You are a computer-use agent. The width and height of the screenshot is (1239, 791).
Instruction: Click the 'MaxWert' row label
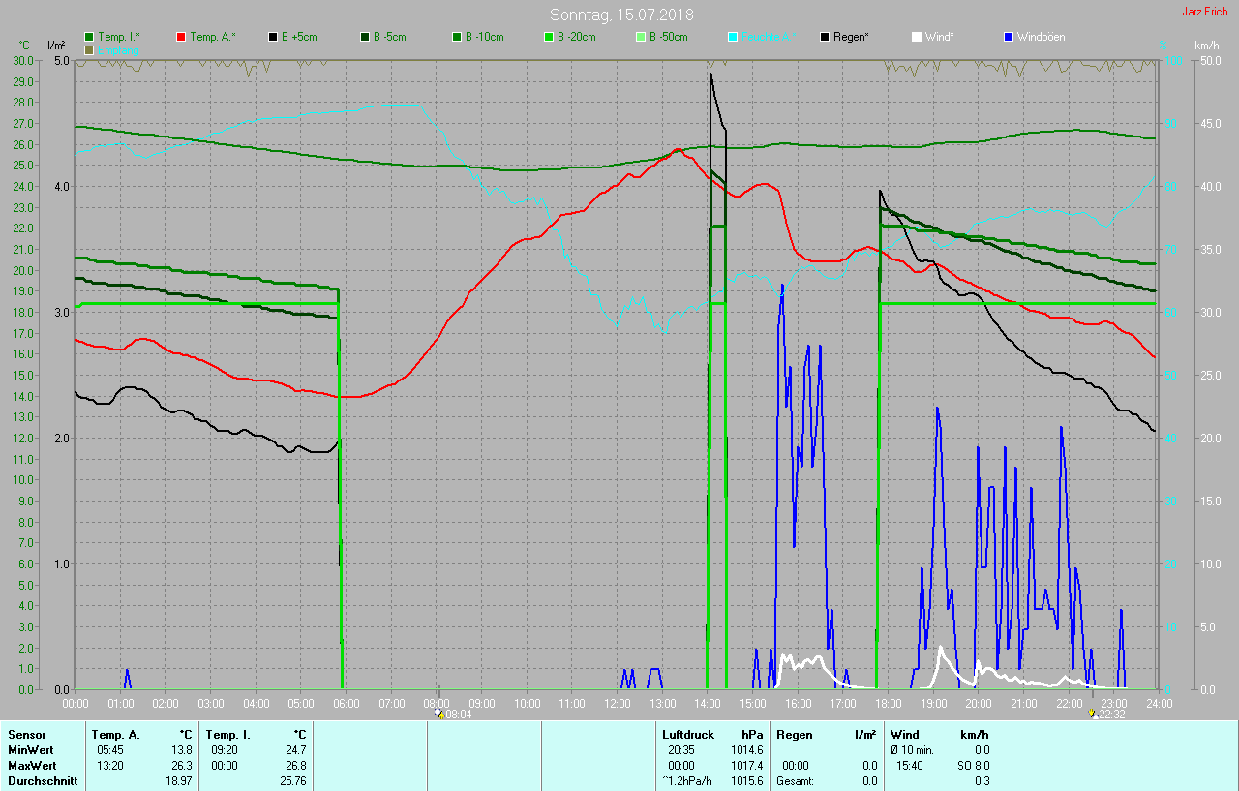coord(31,766)
